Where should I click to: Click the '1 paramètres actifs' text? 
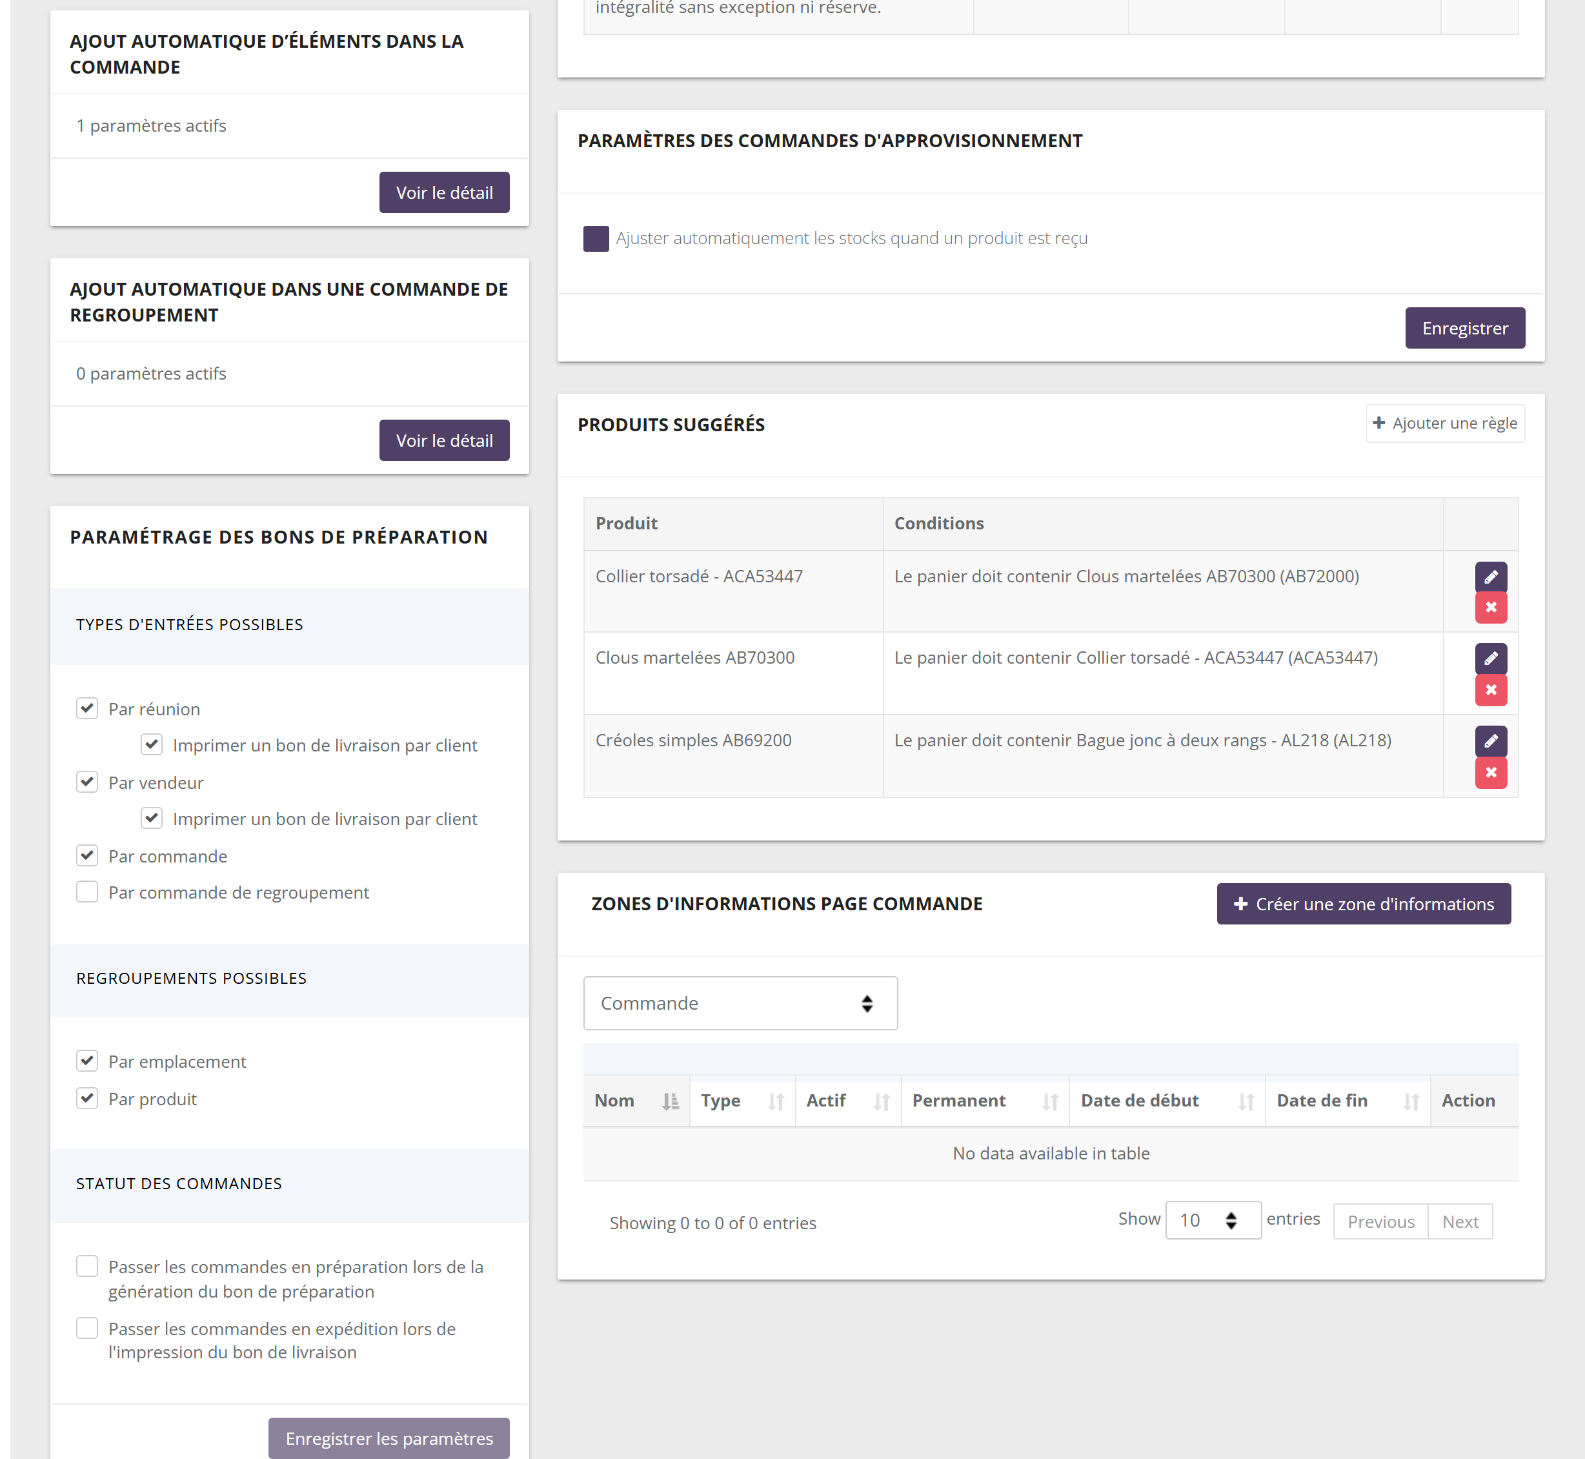tap(151, 125)
